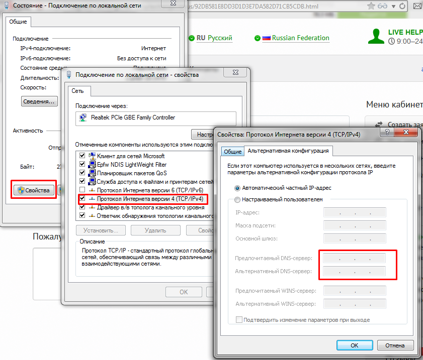Viewport: 423px width, 360px height.
Task: Switch to the Общие tab in IPv4 properties
Action: [233, 152]
